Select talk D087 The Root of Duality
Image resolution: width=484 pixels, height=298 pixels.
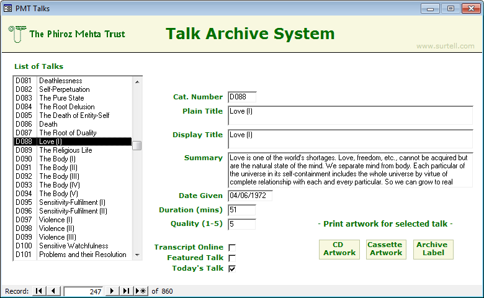[x=73, y=133]
